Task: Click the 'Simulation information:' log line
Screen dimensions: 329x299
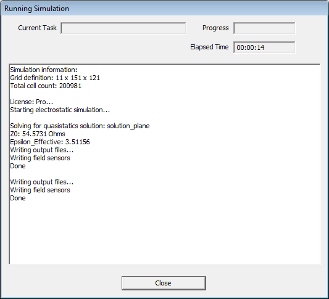Action: click(44, 70)
